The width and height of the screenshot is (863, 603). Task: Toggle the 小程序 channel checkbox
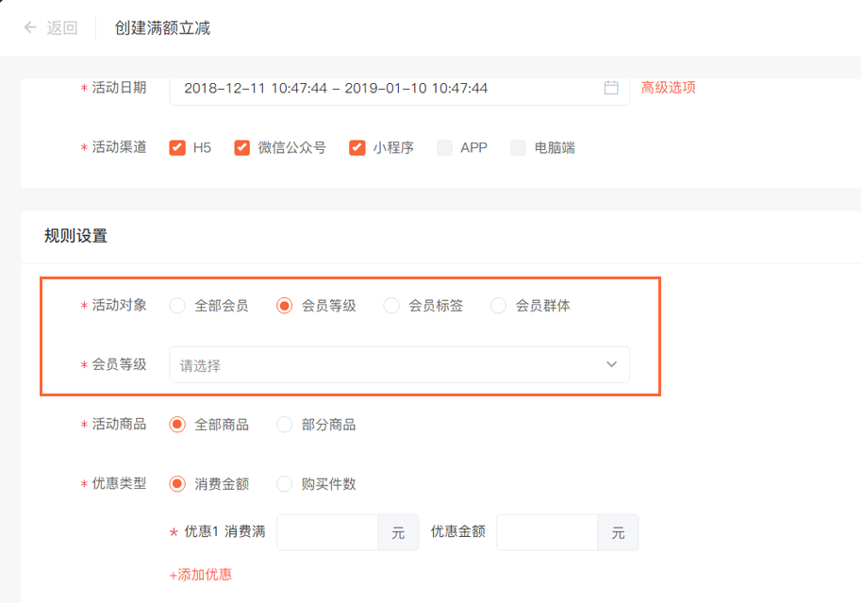click(x=357, y=147)
